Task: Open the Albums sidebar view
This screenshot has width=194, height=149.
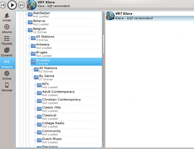Action: [7, 29]
